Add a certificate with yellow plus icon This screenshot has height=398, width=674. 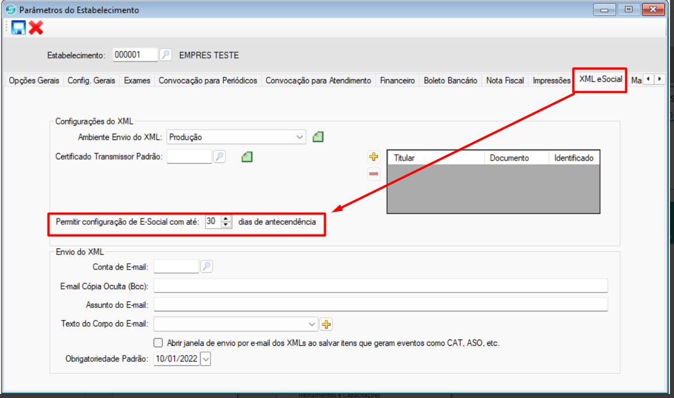pos(374,157)
